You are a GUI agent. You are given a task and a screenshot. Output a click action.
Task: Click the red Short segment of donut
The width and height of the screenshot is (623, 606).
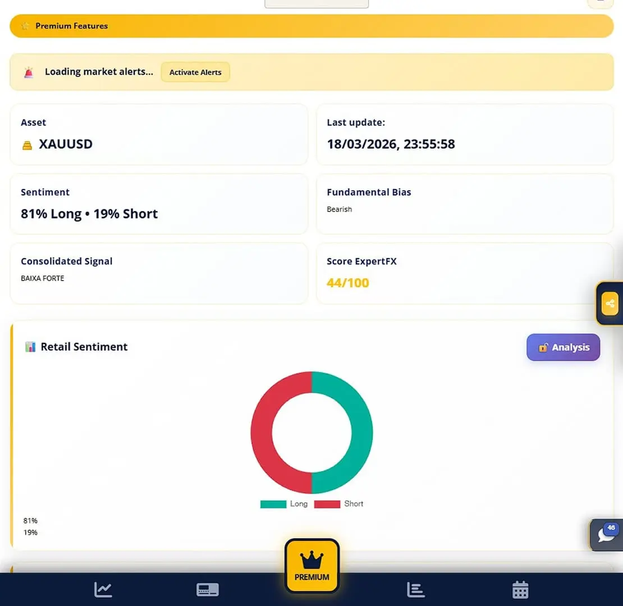tap(262, 433)
